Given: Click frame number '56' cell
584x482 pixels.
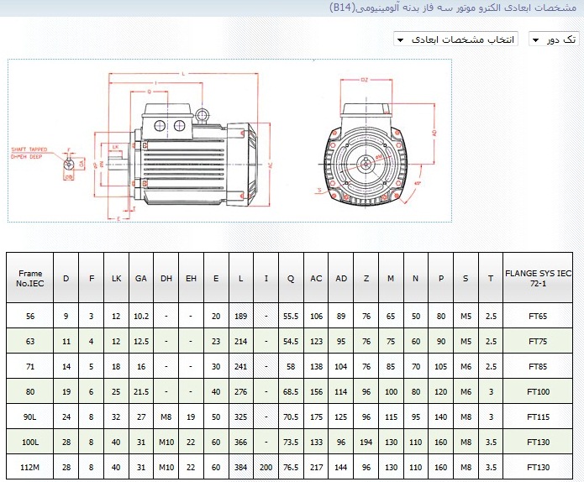Looking at the screenshot, I should 30,316.
